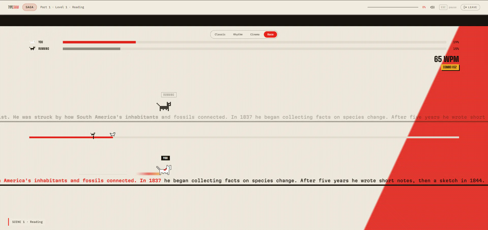Click the large dark opponent dog sprite

click(x=164, y=106)
